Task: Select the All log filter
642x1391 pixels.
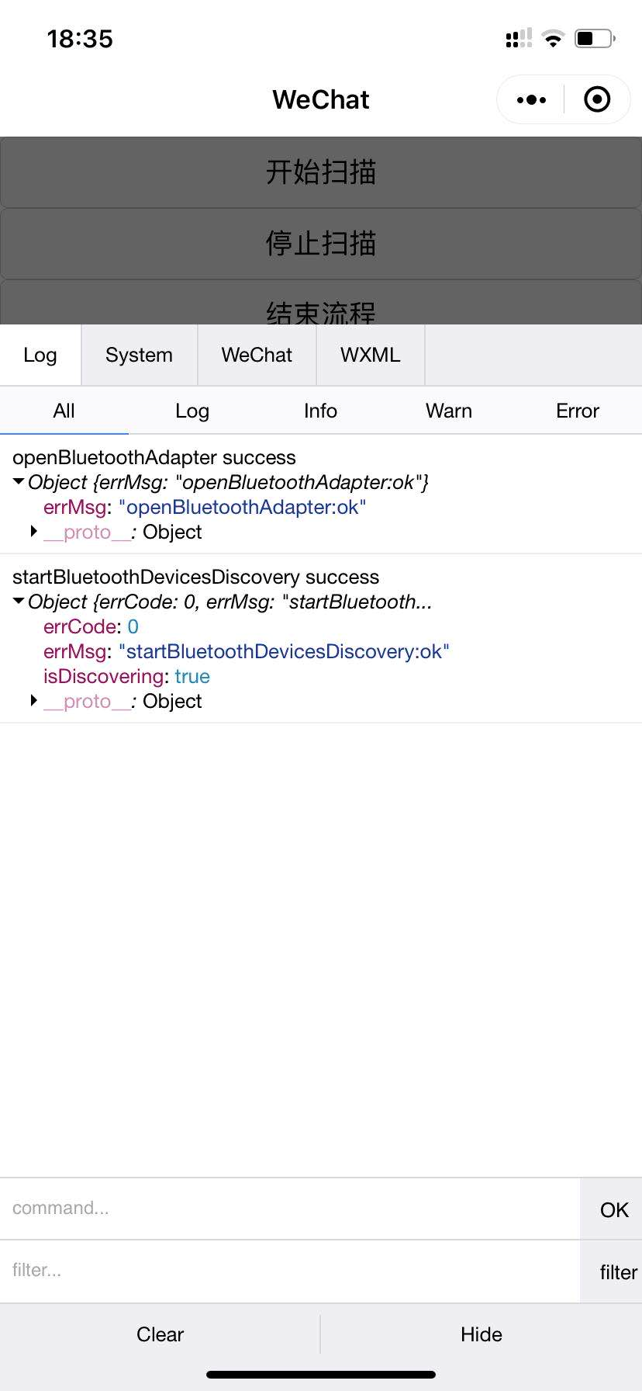Action: pyautogui.click(x=64, y=411)
